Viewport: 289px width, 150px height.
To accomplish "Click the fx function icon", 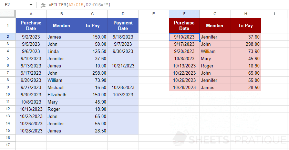I will (x=43, y=5).
